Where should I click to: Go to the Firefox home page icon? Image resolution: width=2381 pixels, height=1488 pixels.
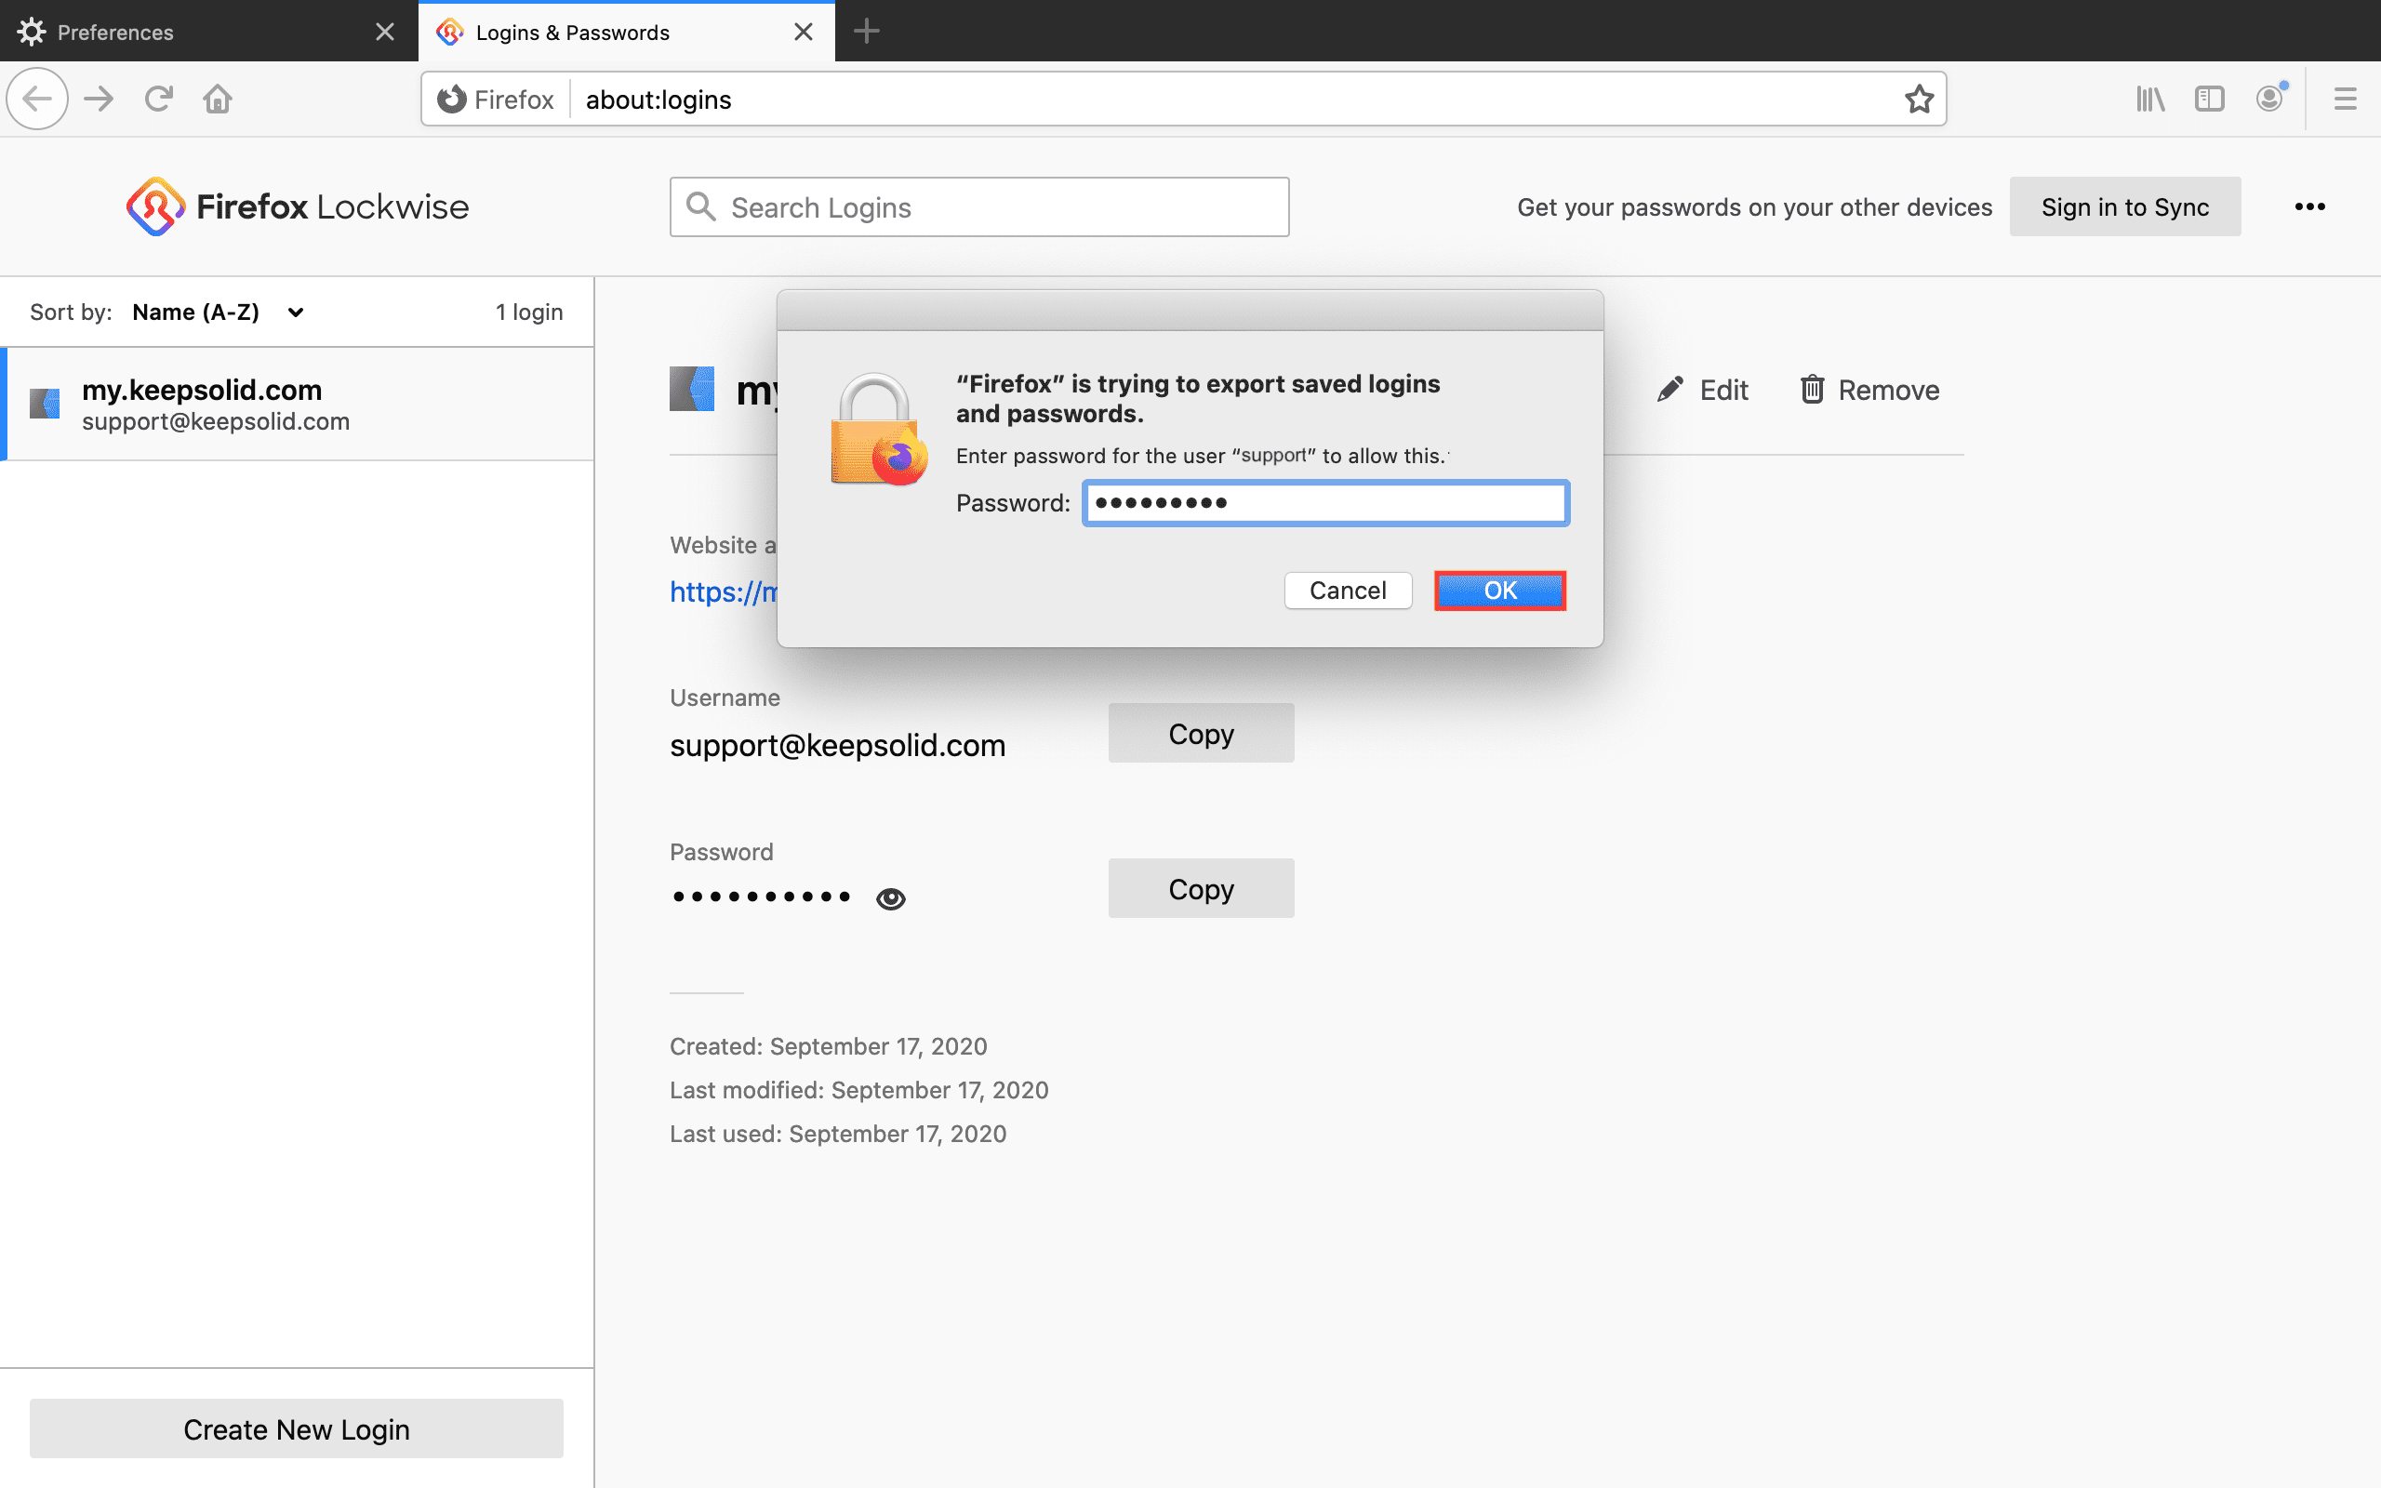click(218, 99)
